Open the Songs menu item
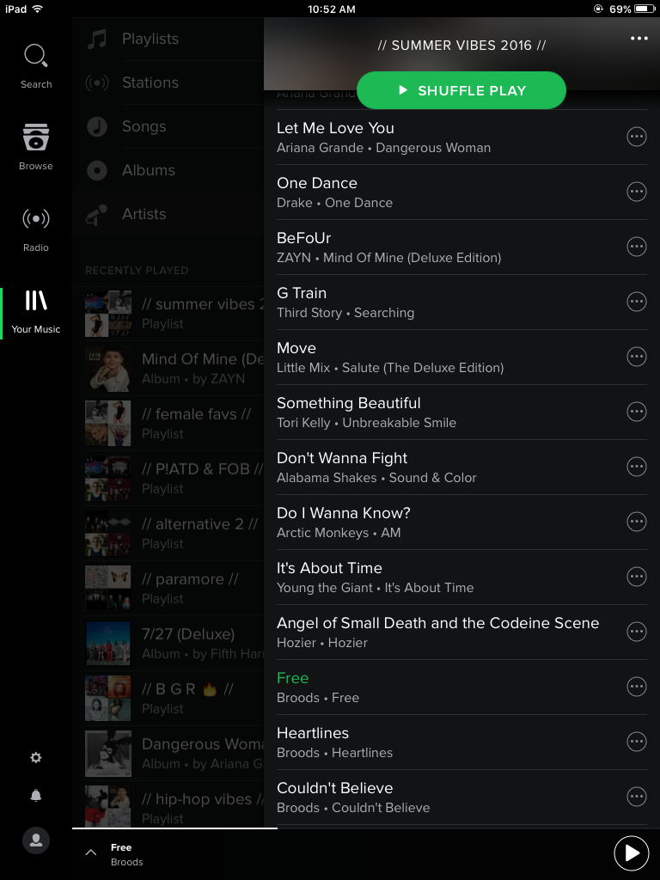This screenshot has width=660, height=880. point(168,126)
